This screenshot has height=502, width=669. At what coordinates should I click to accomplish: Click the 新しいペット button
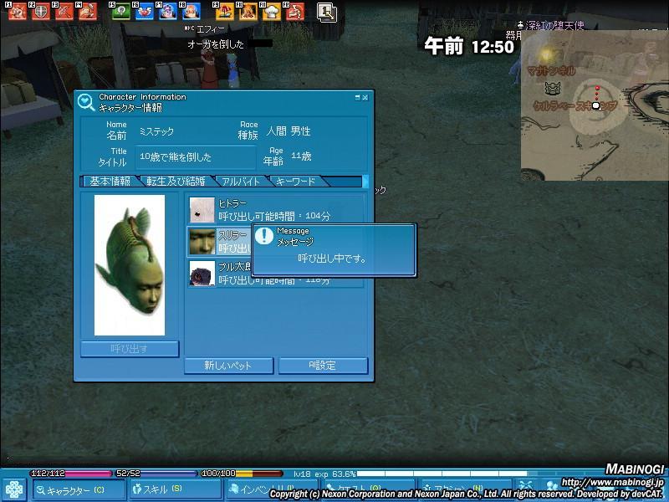click(228, 366)
